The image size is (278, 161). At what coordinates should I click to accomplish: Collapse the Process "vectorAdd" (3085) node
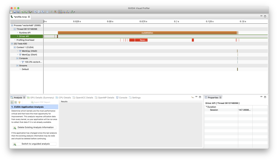pos(12,25)
